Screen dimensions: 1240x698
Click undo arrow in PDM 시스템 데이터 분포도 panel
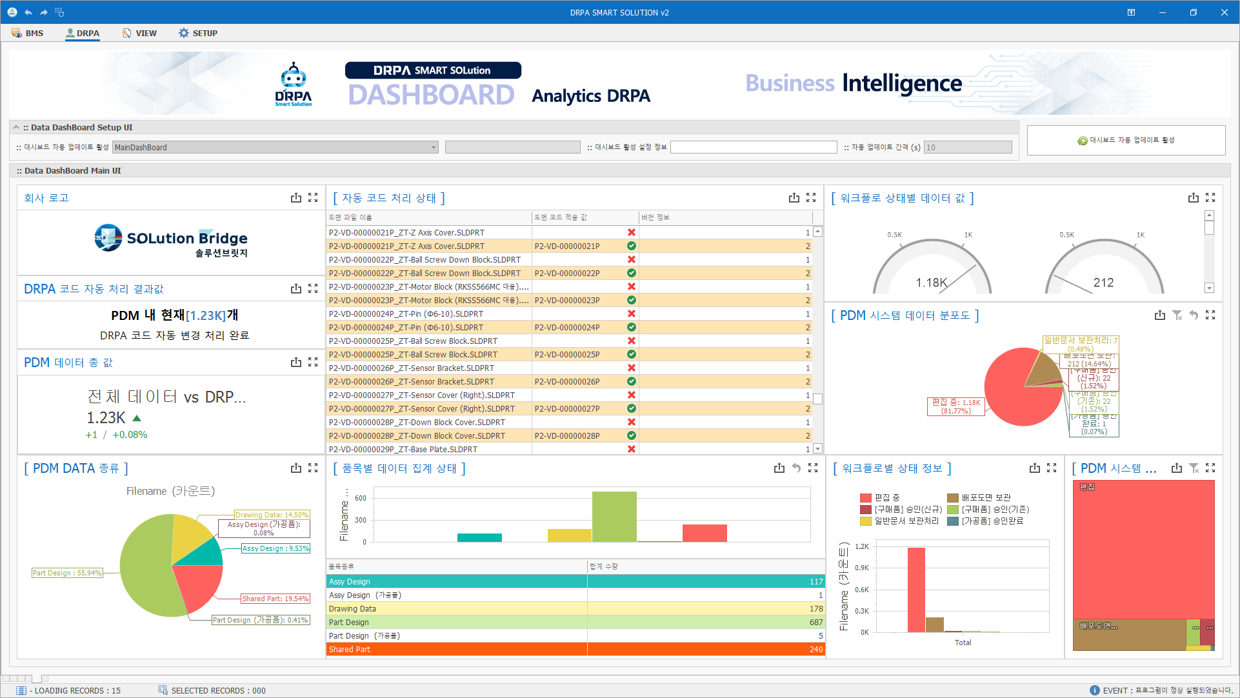tap(1194, 315)
